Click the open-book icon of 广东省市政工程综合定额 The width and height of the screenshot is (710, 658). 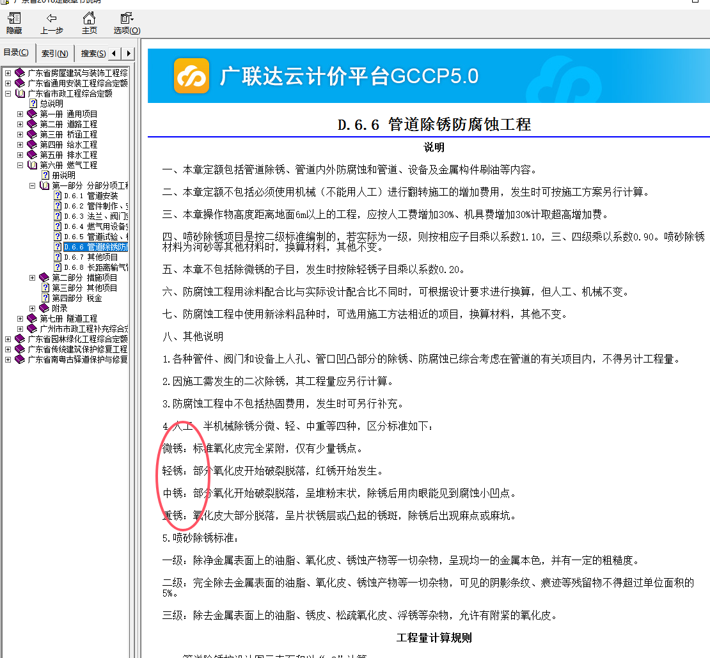click(20, 93)
